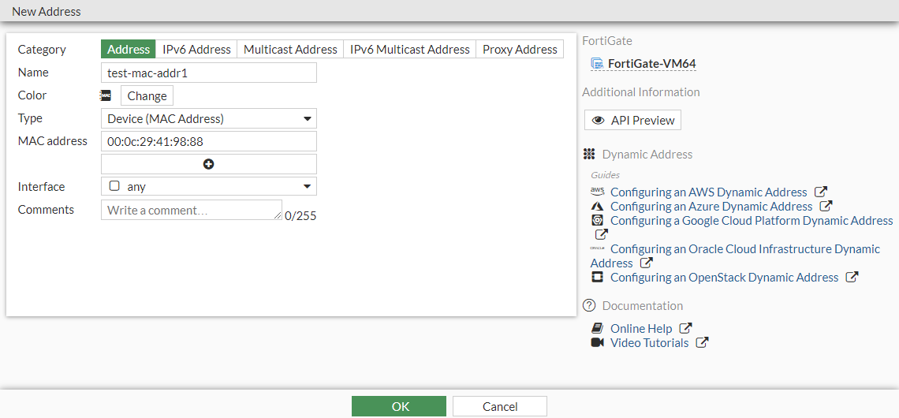899x418 pixels.
Task: Click the Video Tutorials camera icon
Action: (x=597, y=342)
